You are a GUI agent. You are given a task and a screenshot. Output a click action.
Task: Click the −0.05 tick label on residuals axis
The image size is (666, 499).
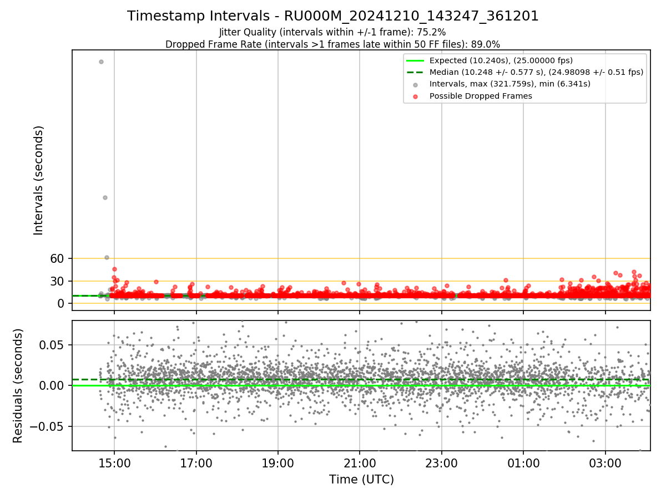point(47,427)
